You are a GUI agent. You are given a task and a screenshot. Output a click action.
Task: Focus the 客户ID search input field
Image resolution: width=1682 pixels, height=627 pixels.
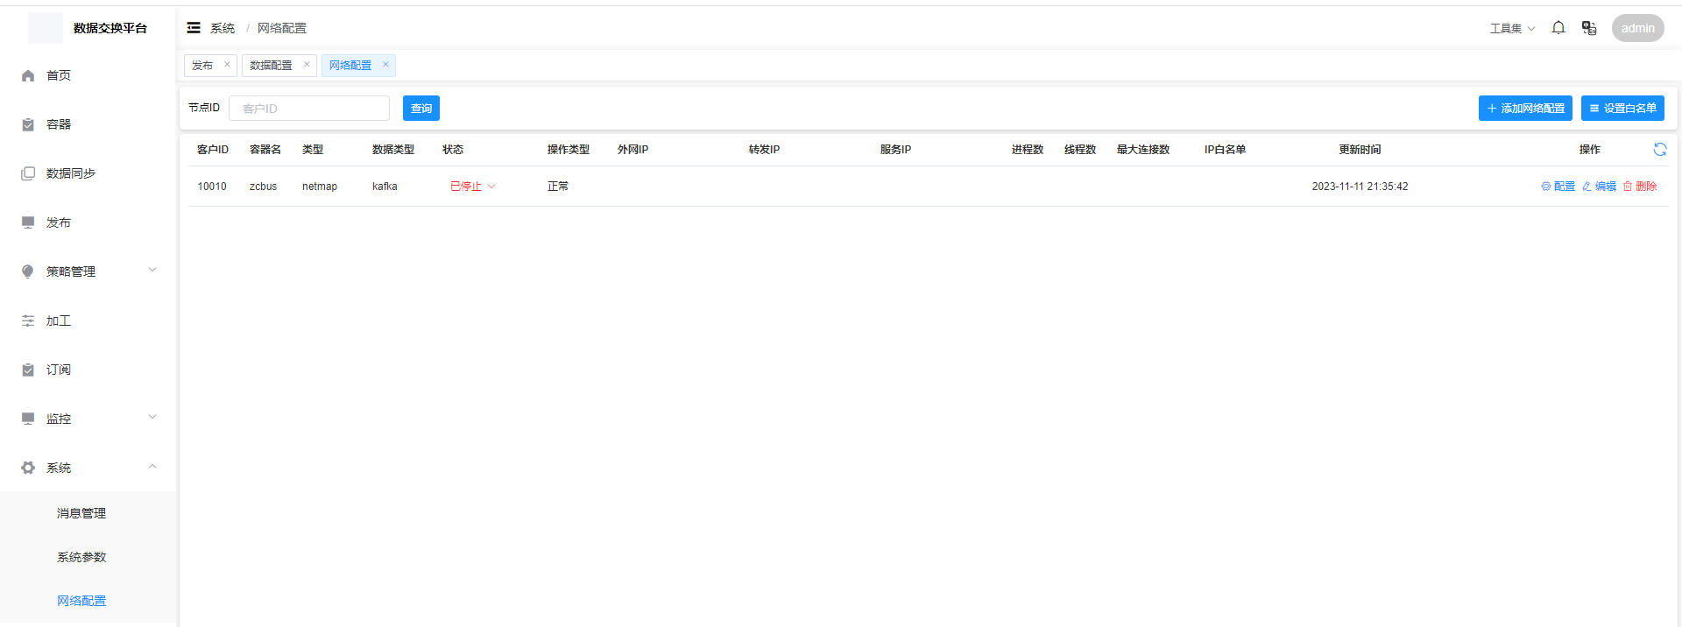(308, 109)
